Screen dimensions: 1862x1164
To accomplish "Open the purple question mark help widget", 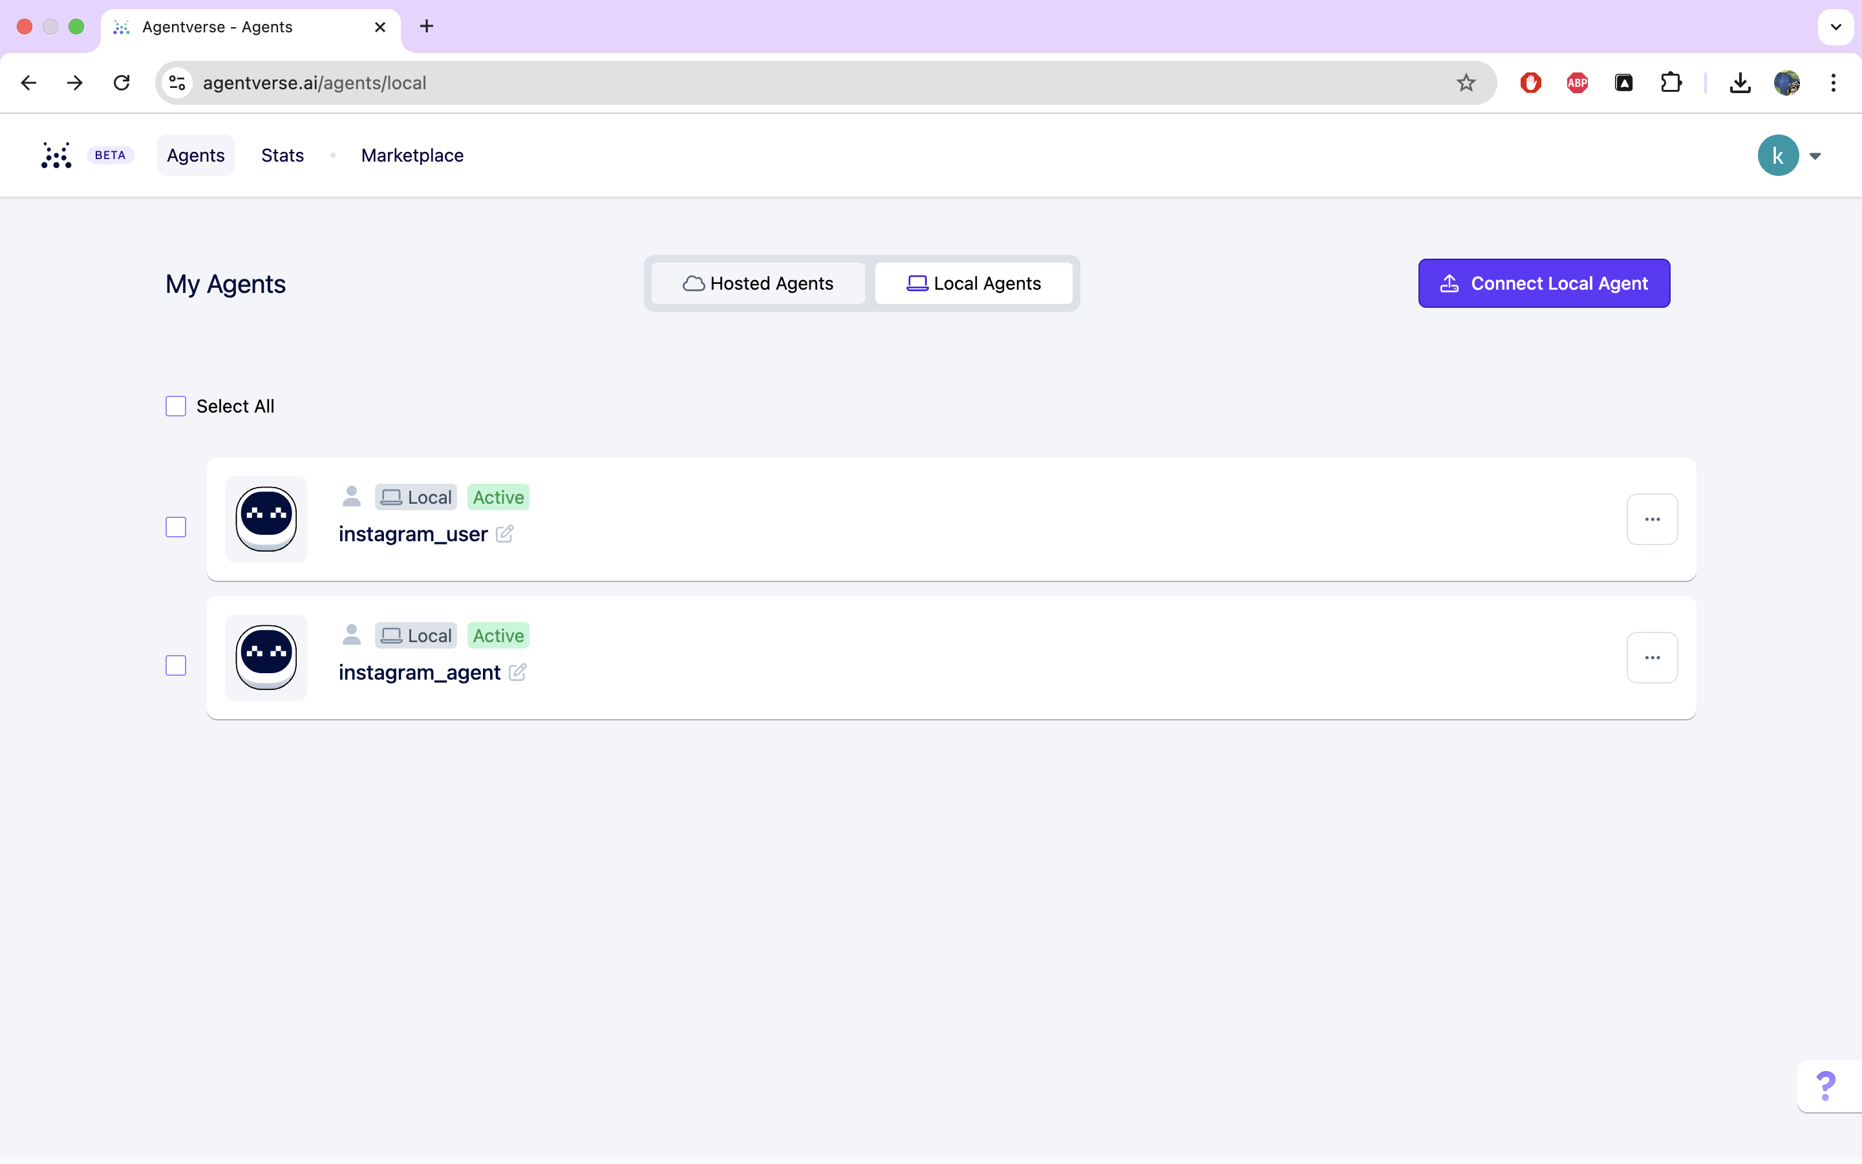I will [1825, 1086].
